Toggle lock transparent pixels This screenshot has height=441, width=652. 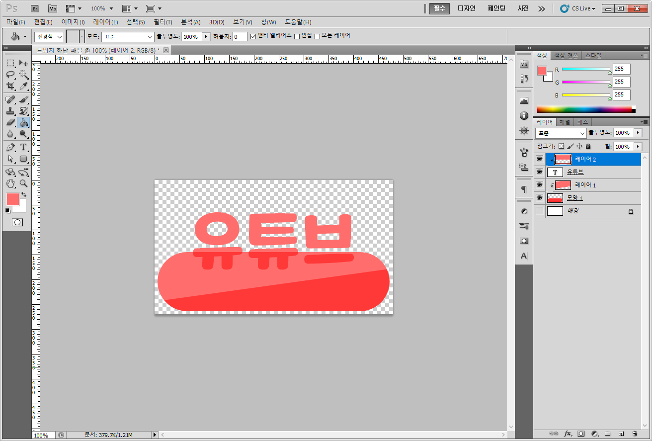click(561, 147)
